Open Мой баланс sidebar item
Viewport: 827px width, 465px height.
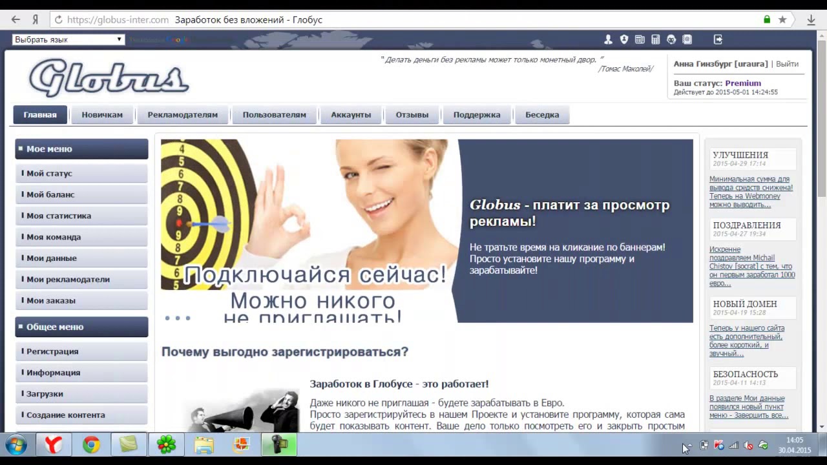coord(81,194)
